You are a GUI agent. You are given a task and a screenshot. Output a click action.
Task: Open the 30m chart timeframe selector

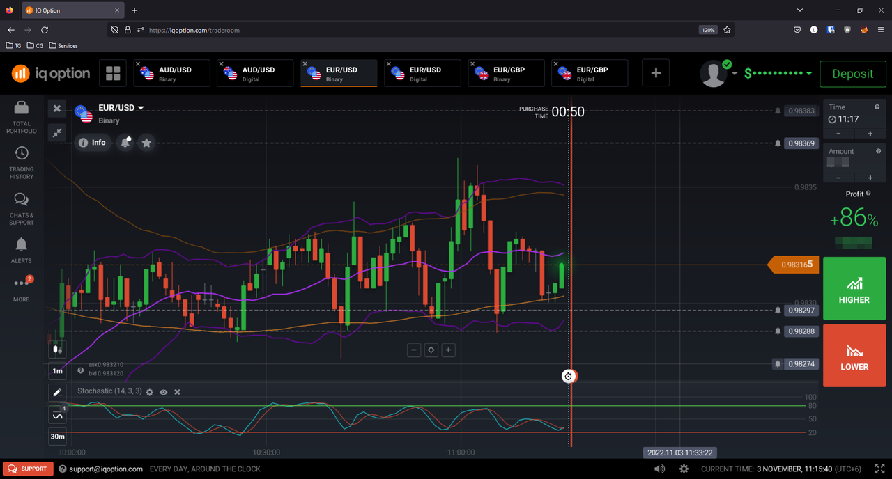click(57, 437)
